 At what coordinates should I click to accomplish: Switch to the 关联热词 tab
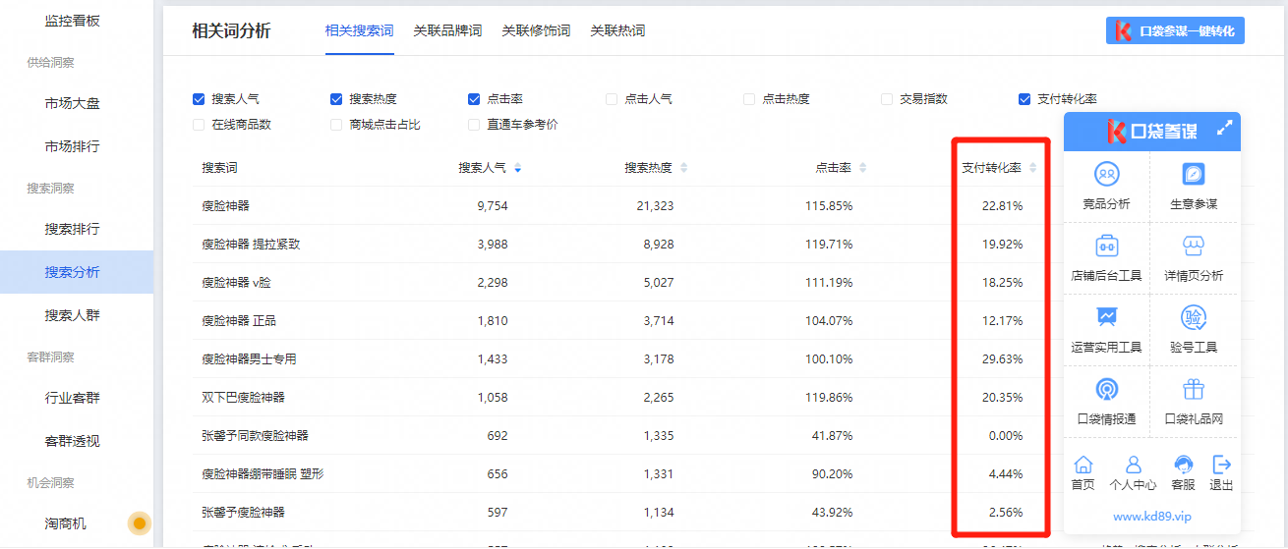click(x=617, y=30)
